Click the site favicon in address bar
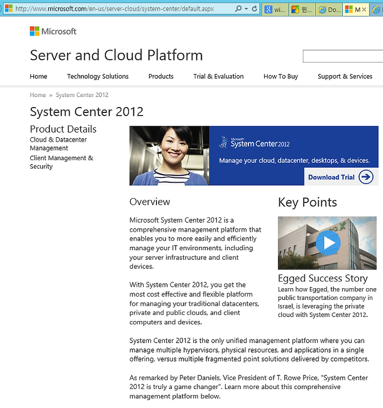The height and width of the screenshot is (408, 383). pos(9,9)
